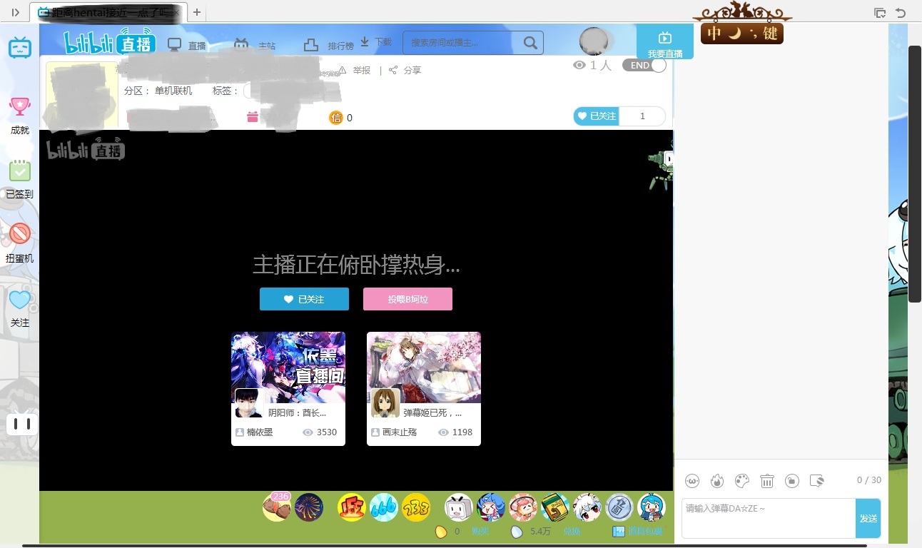Send the green notebook gift

tap(555, 507)
